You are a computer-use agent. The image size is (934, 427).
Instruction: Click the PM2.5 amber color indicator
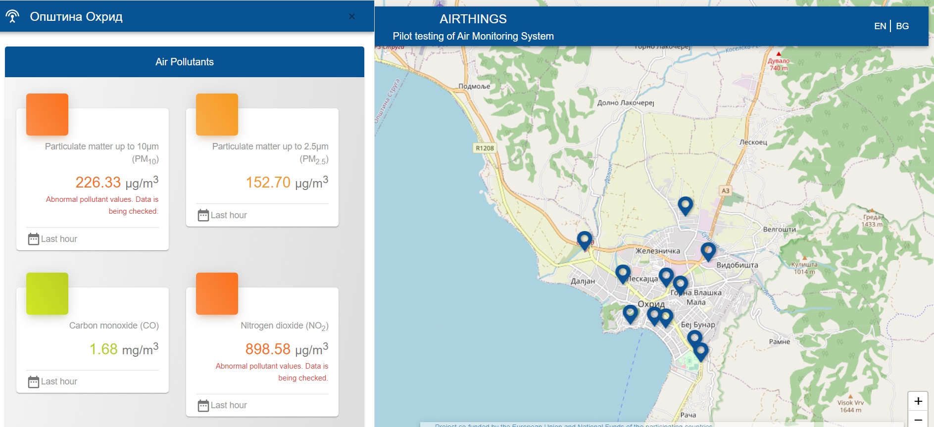[217, 114]
